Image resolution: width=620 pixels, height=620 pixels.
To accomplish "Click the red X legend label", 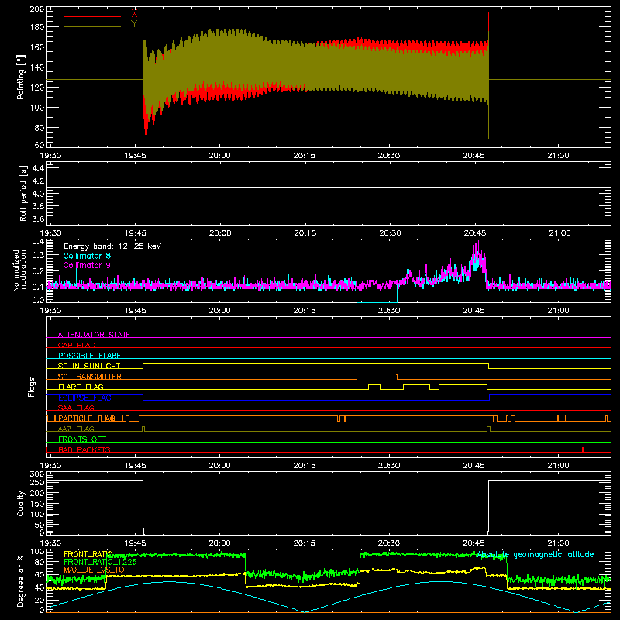I will [x=134, y=13].
